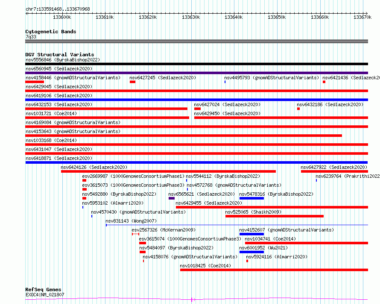Viewport: 380px width, 304px height.
Task: Click the RefSeq Genes track title
Action: click(x=43, y=290)
